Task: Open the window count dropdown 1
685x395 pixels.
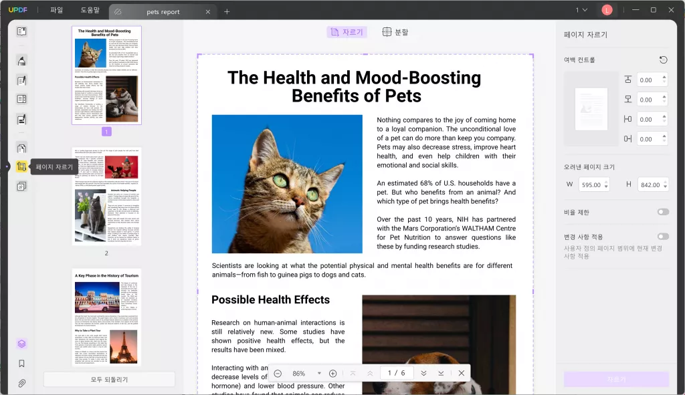Action: tap(581, 10)
